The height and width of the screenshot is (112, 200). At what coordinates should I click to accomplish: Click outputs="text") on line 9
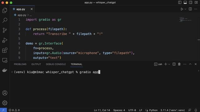(47, 58)
